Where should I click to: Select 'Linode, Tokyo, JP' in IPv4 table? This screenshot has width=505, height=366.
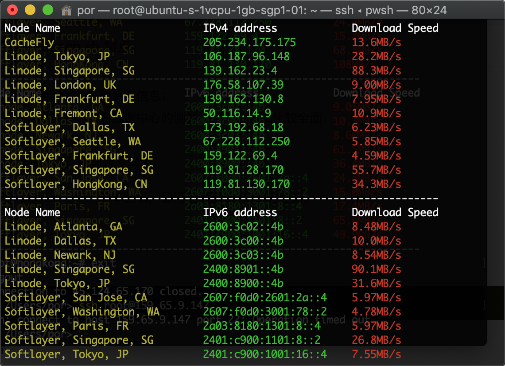tap(57, 57)
